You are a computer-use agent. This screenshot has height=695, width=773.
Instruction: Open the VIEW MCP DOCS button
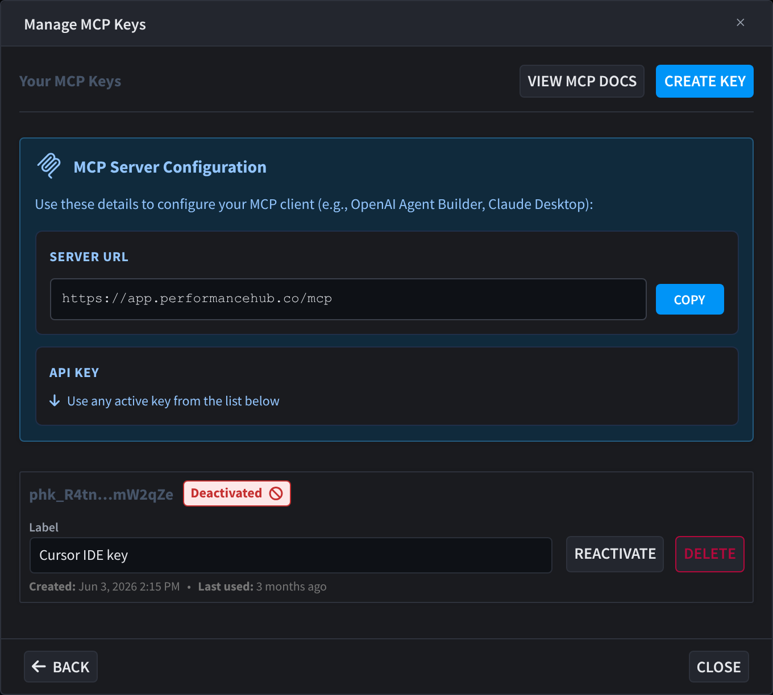(x=582, y=81)
